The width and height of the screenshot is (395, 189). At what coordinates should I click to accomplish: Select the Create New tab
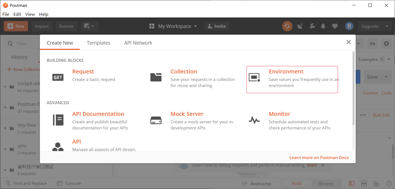click(60, 43)
